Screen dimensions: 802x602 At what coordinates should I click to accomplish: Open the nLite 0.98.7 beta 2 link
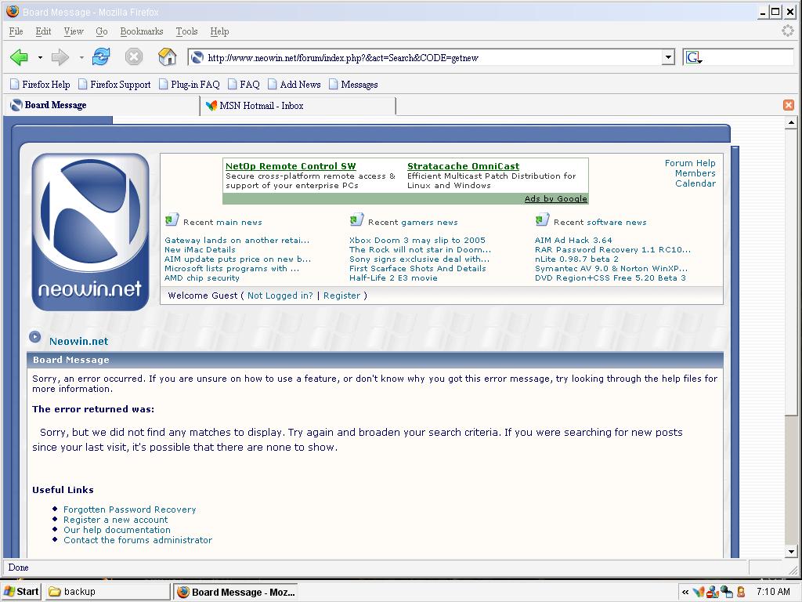pyautogui.click(x=576, y=259)
